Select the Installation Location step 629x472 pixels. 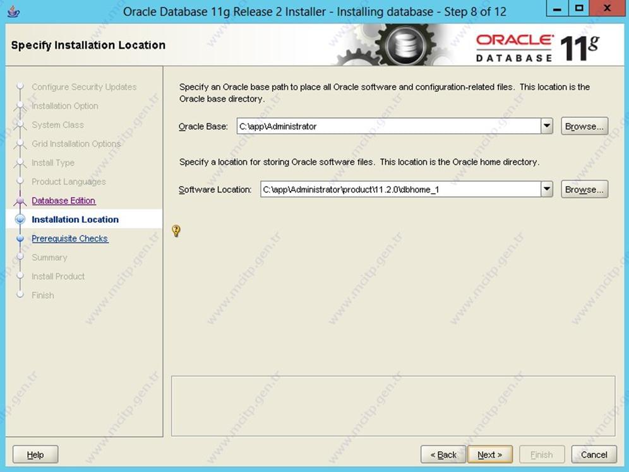point(75,219)
